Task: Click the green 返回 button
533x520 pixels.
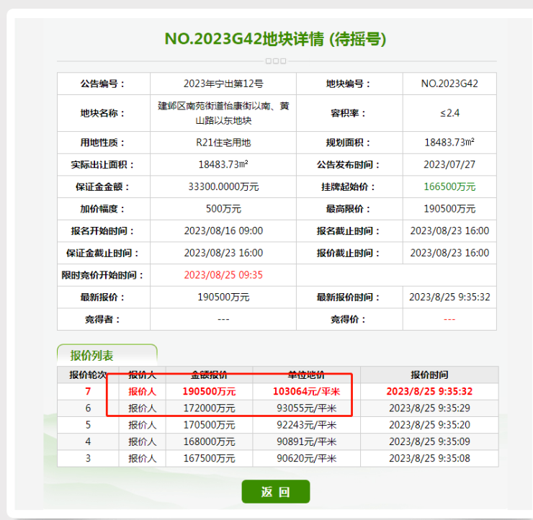Action: (x=276, y=492)
